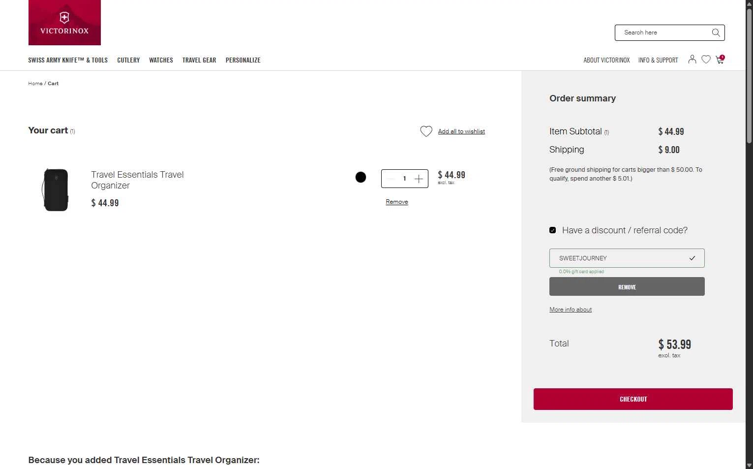Screen dimensions: 753x469
Task: Click the Order summary heading
Action: point(582,98)
